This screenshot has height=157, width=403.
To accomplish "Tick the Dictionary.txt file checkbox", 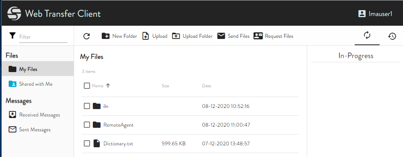I will coord(87,143).
